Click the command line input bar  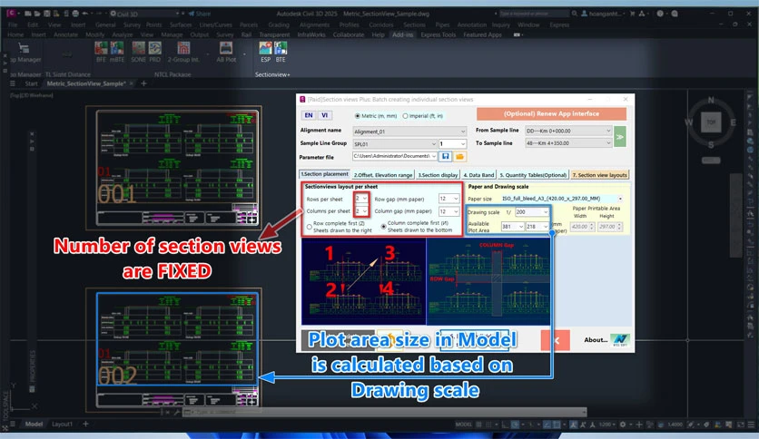[x=384, y=412]
